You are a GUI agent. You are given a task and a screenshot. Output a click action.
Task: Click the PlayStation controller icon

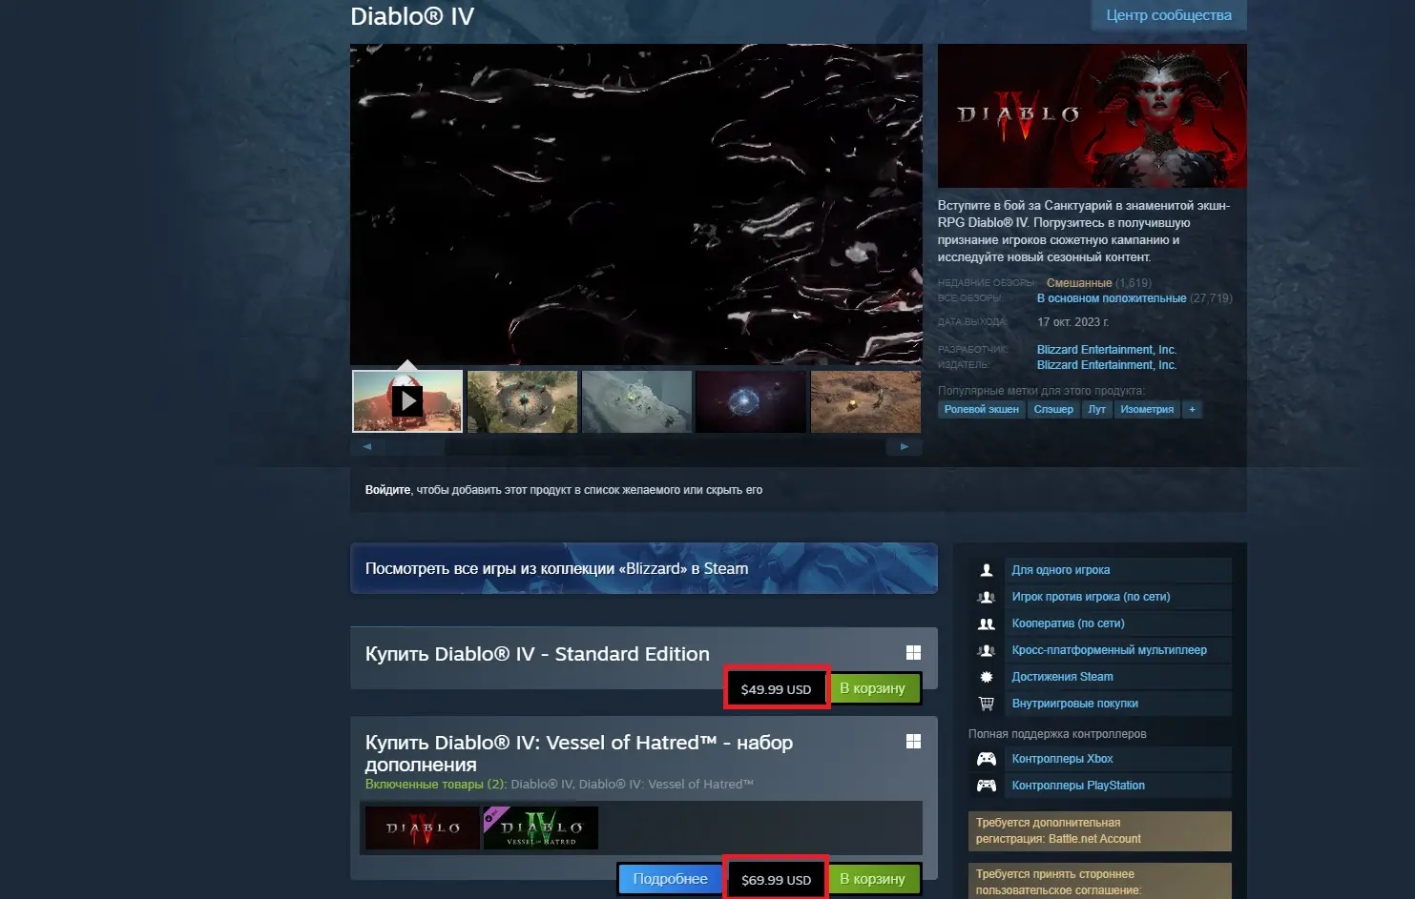click(987, 786)
